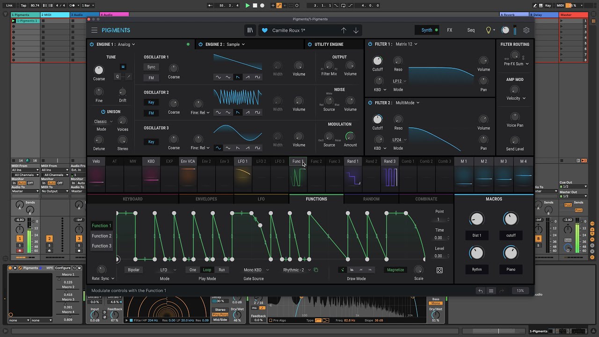Choose sine waveform for Oscillator 1

[x=218, y=77]
